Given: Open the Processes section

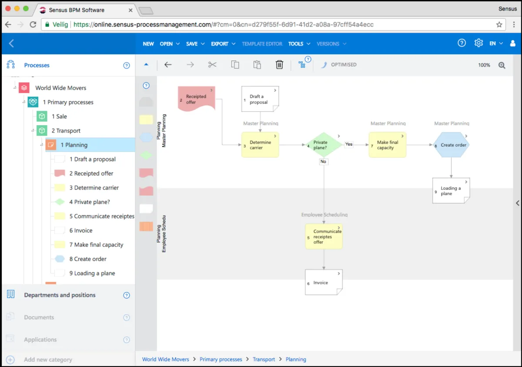Looking at the screenshot, I should coord(37,65).
